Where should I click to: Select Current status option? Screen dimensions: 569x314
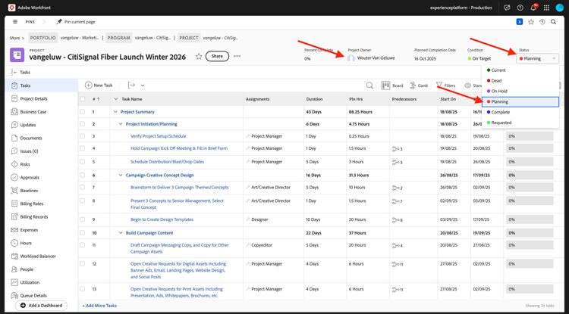tap(520, 70)
